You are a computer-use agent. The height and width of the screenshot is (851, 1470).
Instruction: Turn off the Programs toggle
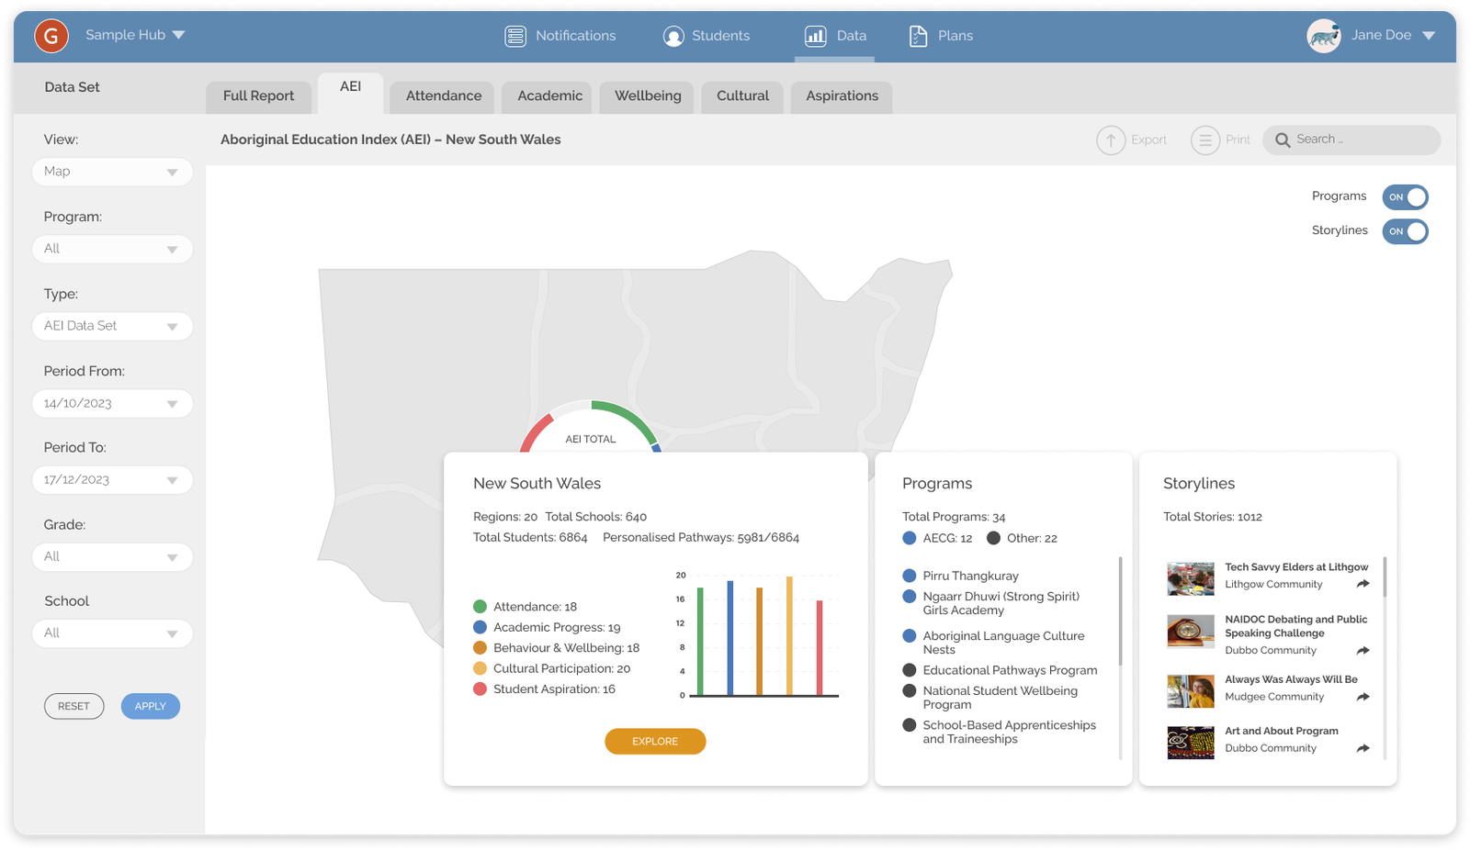[1405, 196]
